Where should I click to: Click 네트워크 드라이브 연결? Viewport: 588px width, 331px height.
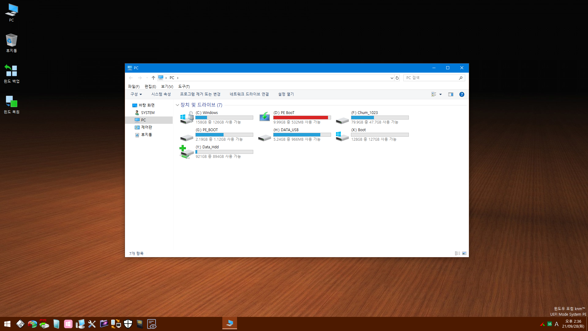coord(249,94)
